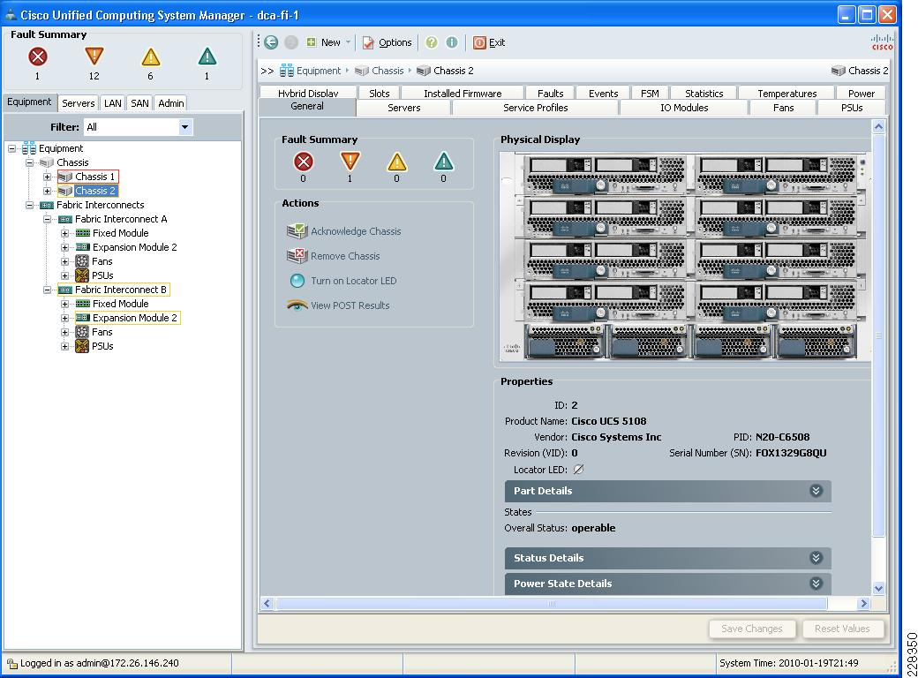The width and height of the screenshot is (918, 678).
Task: Click the View POST Results eye icon
Action: (297, 305)
